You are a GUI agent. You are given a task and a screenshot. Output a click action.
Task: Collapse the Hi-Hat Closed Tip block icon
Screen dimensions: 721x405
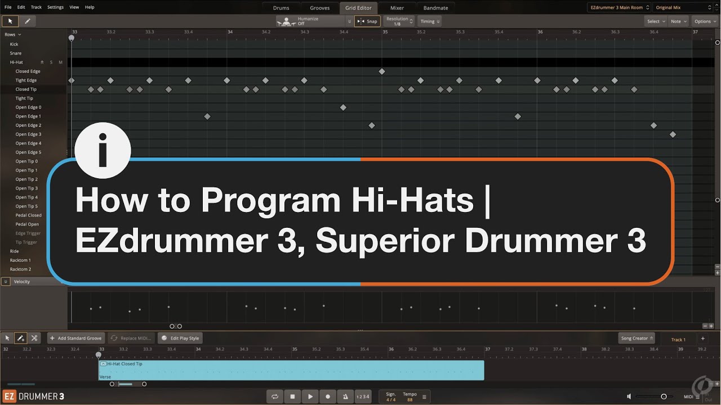[x=103, y=364]
